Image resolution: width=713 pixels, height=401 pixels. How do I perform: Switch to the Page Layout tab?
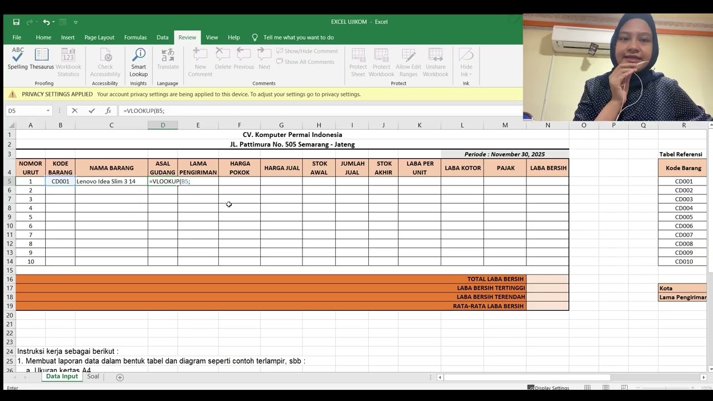click(99, 37)
